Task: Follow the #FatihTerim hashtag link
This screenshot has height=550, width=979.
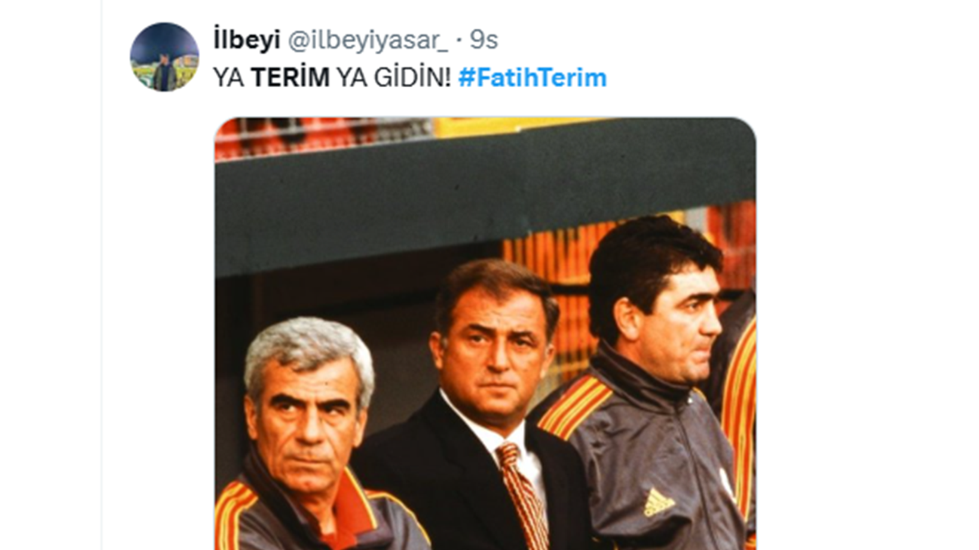Action: pyautogui.click(x=532, y=78)
